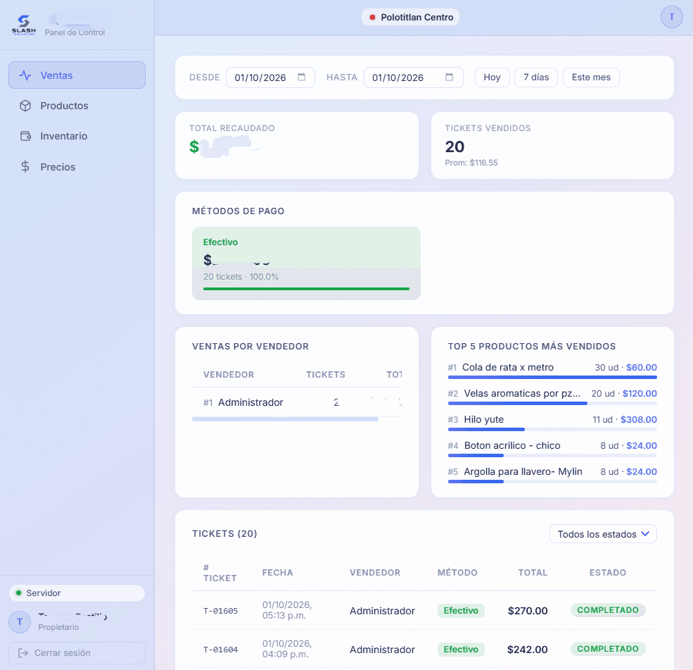Click the Ventas activity pulse icon

click(25, 75)
